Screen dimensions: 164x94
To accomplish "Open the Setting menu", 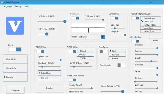I will click(18, 6).
